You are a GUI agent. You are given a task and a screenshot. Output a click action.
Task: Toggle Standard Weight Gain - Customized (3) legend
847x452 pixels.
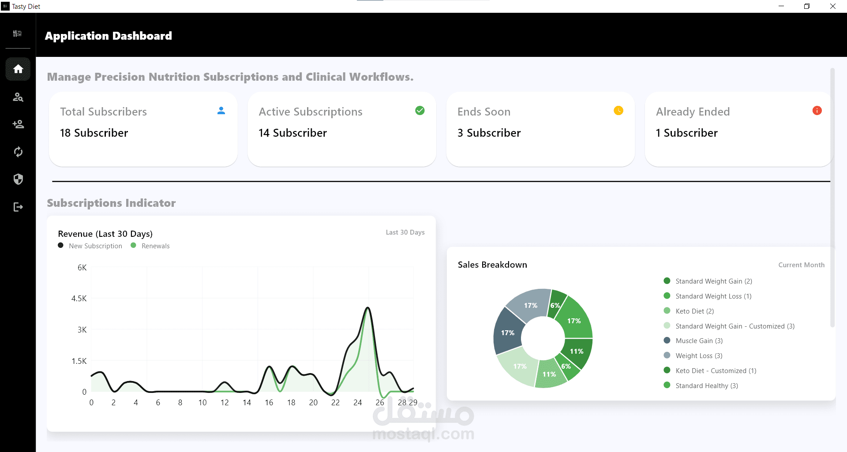click(x=729, y=326)
